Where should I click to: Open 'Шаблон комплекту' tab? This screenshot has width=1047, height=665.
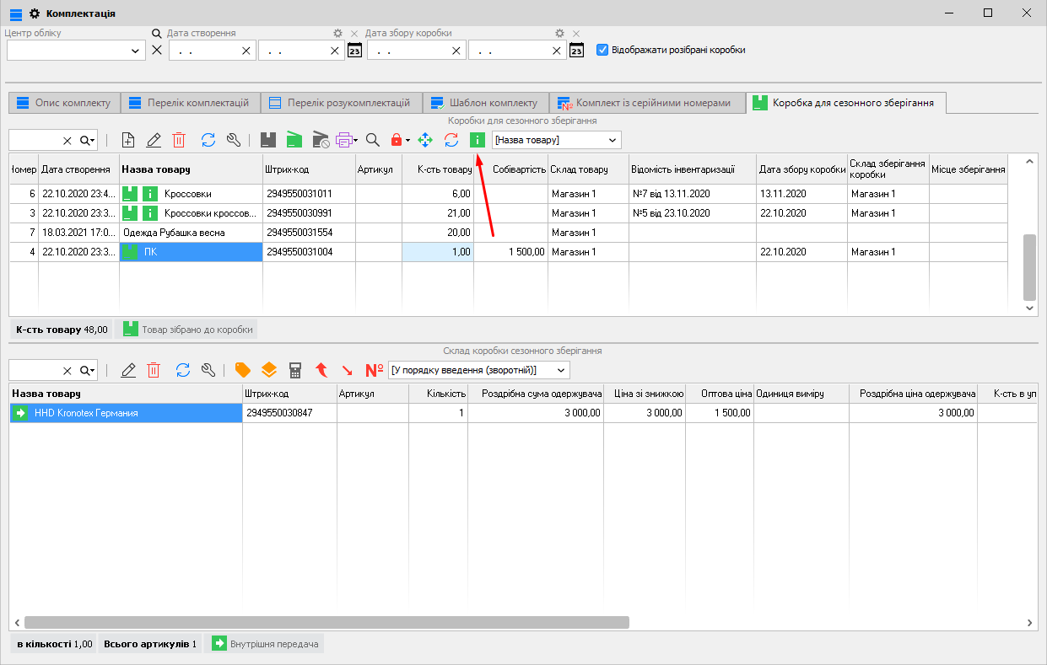(484, 103)
